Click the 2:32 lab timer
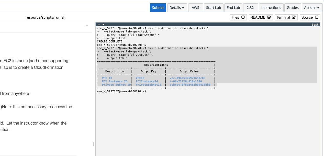 click(x=250, y=8)
